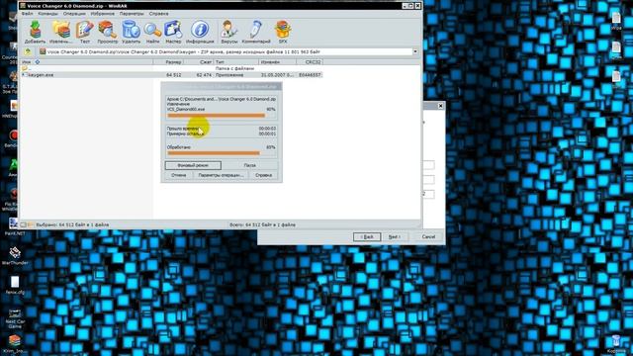Click the WarThunder desktop icon

pyautogui.click(x=15, y=256)
